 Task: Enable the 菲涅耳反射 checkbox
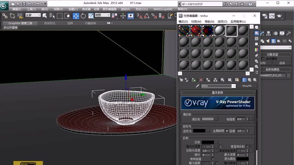247,147
